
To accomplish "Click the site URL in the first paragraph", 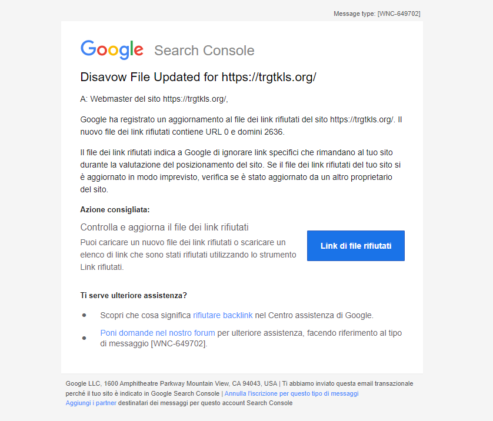I will pyautogui.click(x=361, y=119).
